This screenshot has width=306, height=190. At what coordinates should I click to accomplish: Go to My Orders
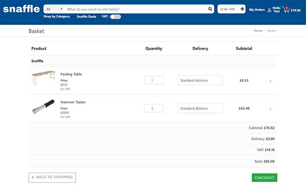coord(257,10)
